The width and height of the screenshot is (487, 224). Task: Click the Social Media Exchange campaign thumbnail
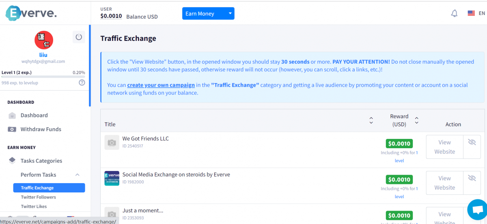pyautogui.click(x=112, y=178)
